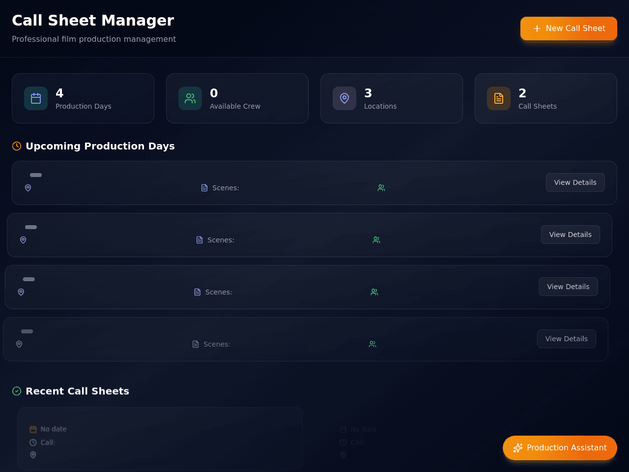Click the location pin icon in first production day row

pos(28,188)
